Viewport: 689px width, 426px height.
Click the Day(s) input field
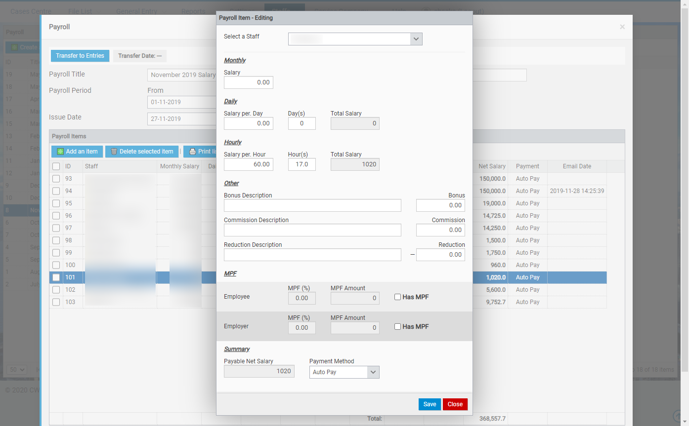tap(302, 123)
